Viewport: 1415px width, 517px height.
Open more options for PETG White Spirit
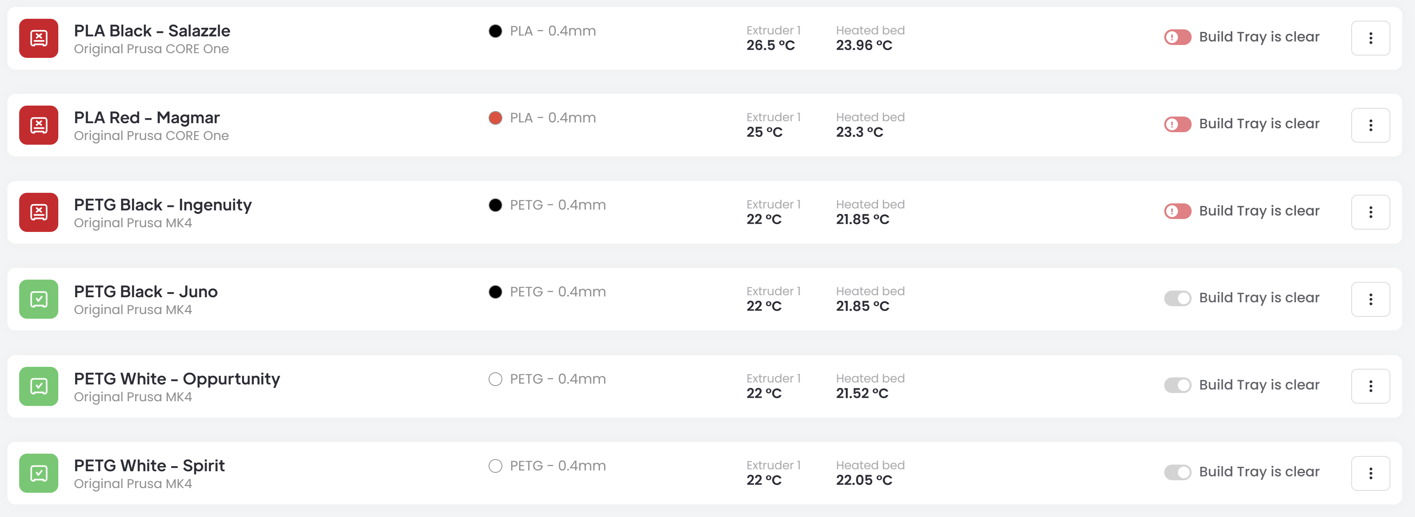1370,473
